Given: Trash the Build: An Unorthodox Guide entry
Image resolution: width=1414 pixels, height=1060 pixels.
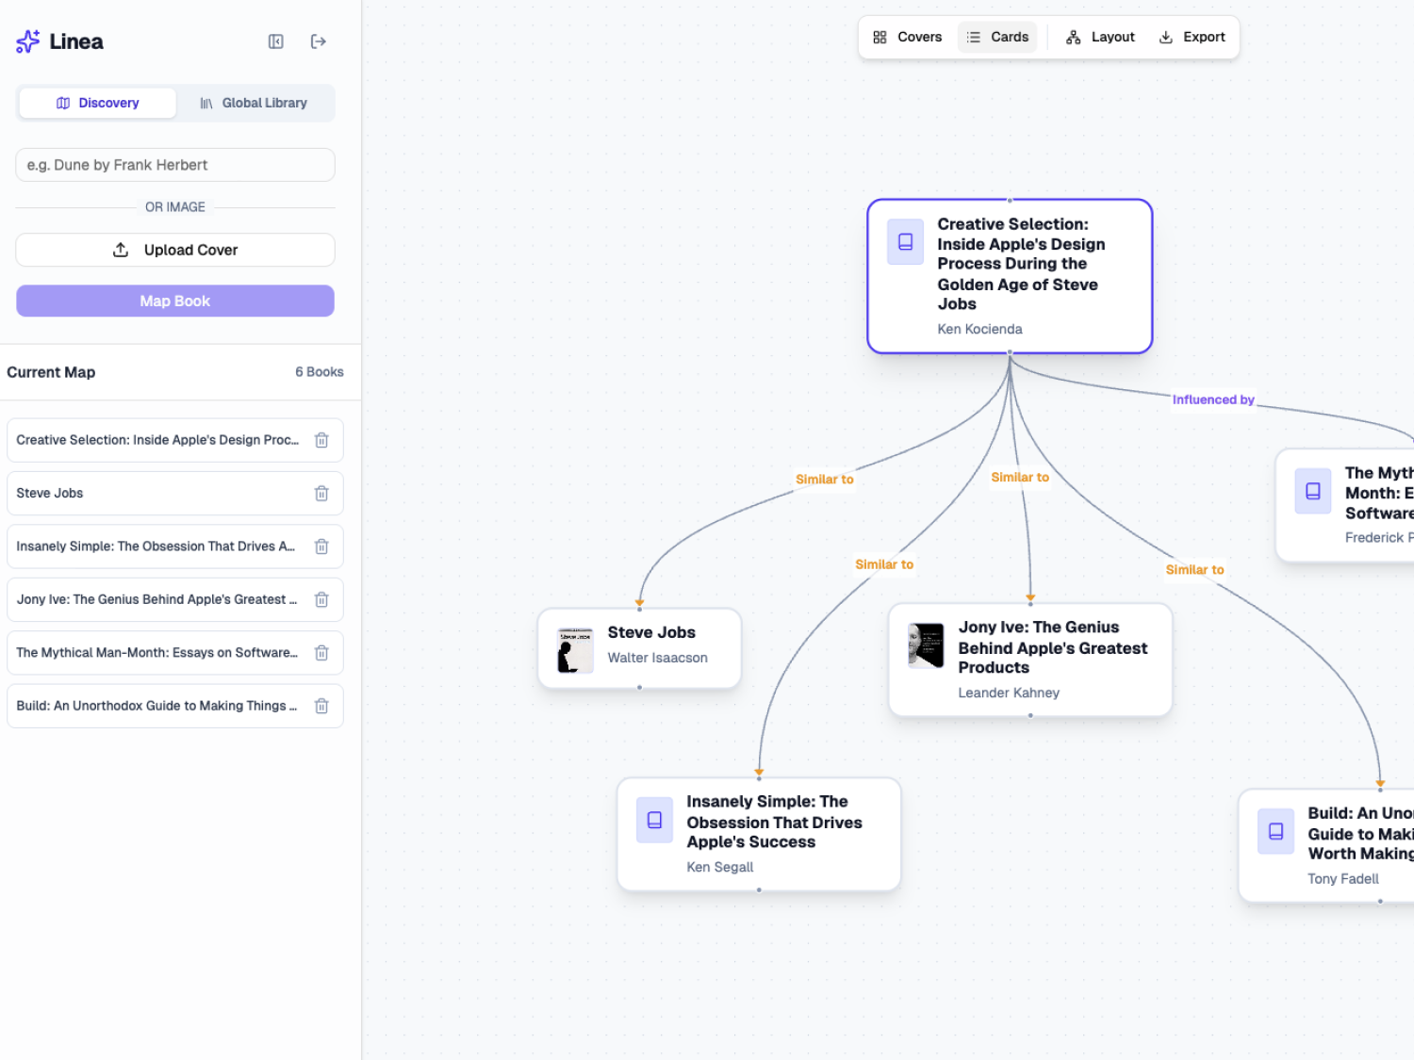Looking at the screenshot, I should tap(321, 706).
